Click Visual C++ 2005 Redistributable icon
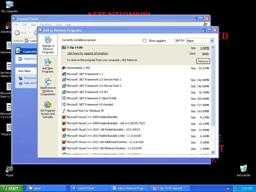The image size is (256, 192). [x=64, y=117]
